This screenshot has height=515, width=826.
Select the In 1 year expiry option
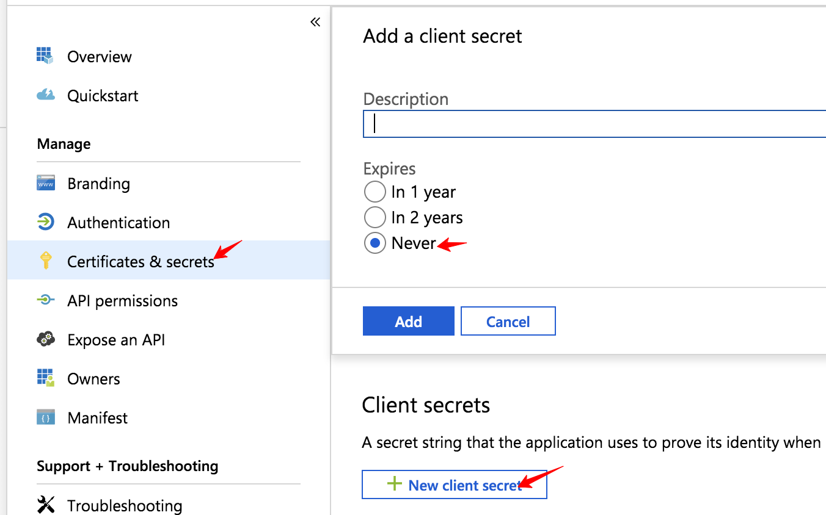(x=375, y=192)
